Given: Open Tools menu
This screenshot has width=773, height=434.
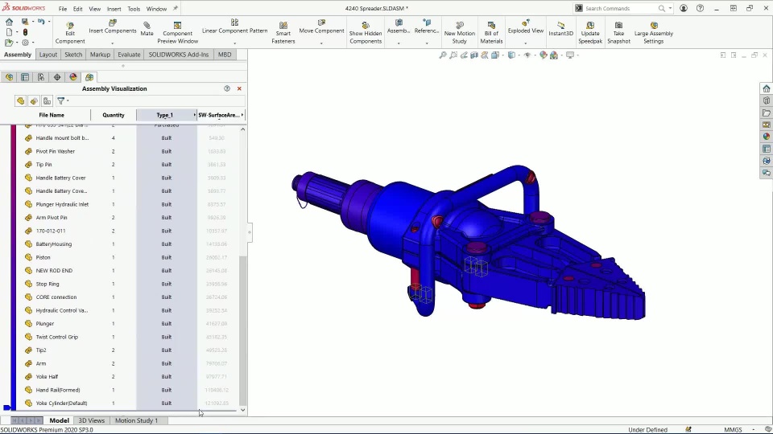Looking at the screenshot, I should [x=134, y=9].
